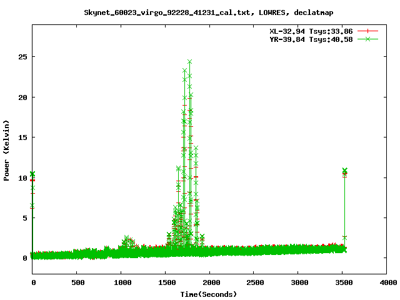Click x-axis tick label 2000
The image size is (400, 300).
tap(211, 282)
